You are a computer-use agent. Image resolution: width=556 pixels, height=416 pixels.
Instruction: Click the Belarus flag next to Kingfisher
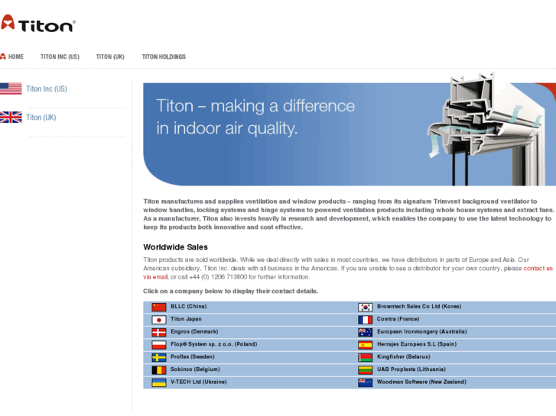point(366,357)
